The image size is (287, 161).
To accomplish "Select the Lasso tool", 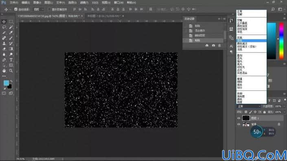I will click(4, 27).
